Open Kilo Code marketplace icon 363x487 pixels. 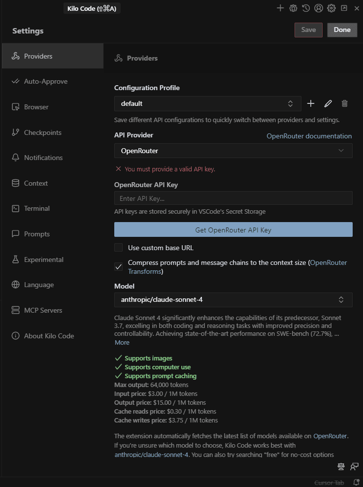(x=293, y=8)
